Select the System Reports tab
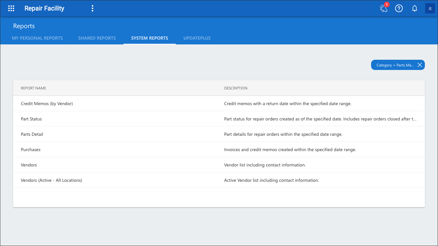 pyautogui.click(x=150, y=38)
